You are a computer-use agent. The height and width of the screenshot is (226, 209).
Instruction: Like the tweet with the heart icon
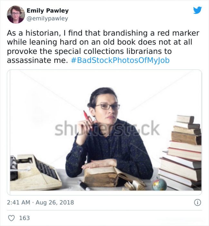(11, 218)
